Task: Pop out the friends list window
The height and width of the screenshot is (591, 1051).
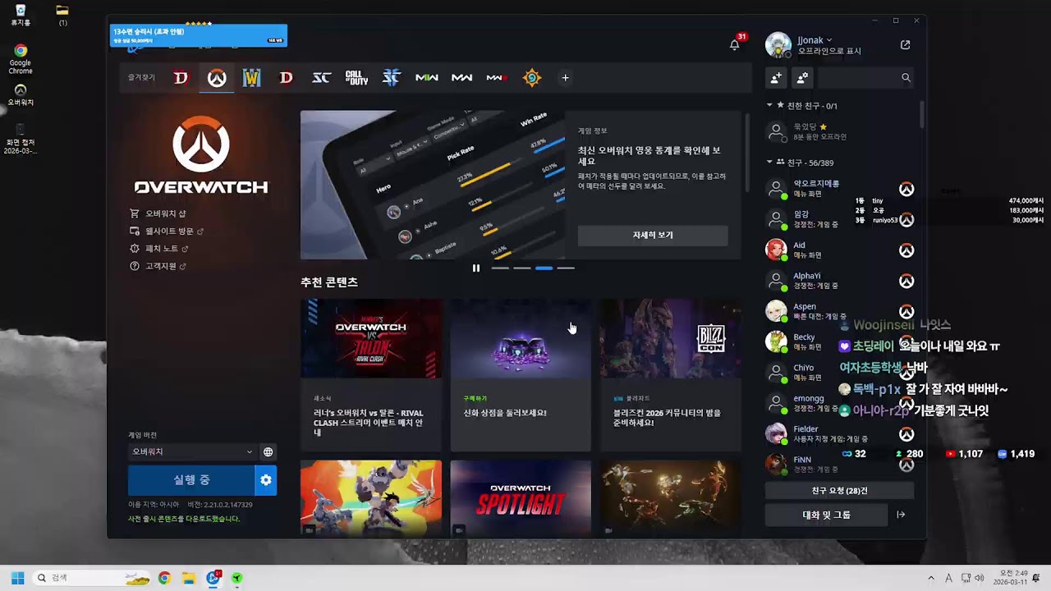Action: [x=905, y=45]
